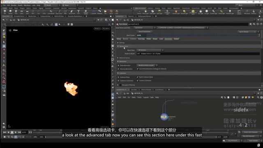Open the Reset Rule dropdown
The image size is (263, 148).
coord(150,50)
